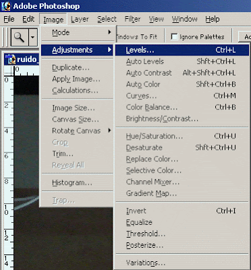Choose Mode in the Image menu
Image resolution: width=251 pixels, height=270 pixels.
point(77,32)
